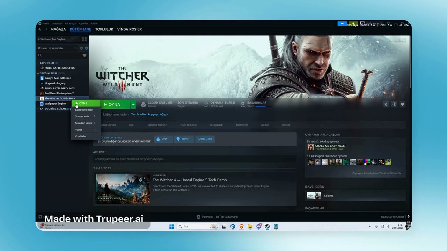Open the MAĞAZA tab
Screen dimensions: 447x251
[x=58, y=29]
